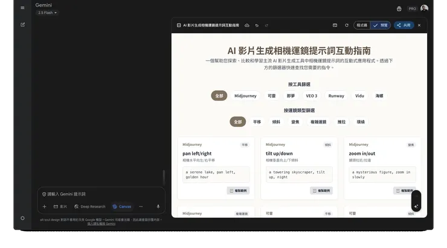Switch to the 程式碼 code view
Image resolution: width=447 pixels, height=248 pixels.
362,25
